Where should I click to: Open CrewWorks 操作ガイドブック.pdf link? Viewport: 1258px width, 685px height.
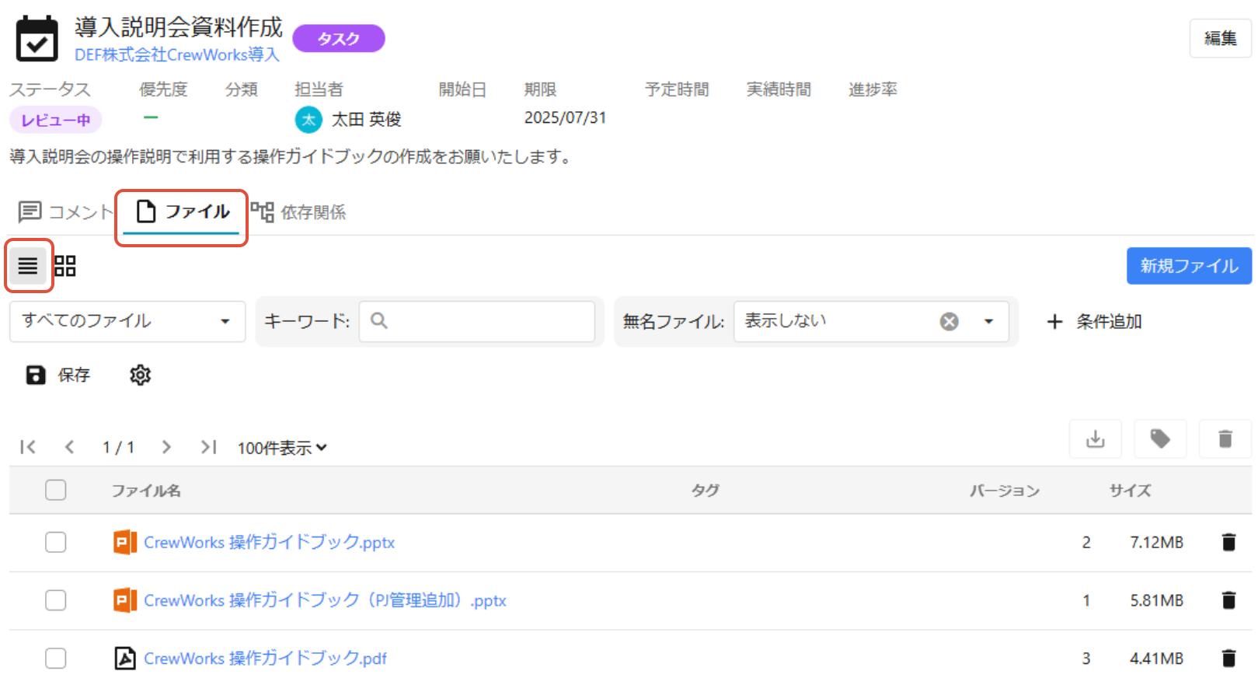[265, 659]
